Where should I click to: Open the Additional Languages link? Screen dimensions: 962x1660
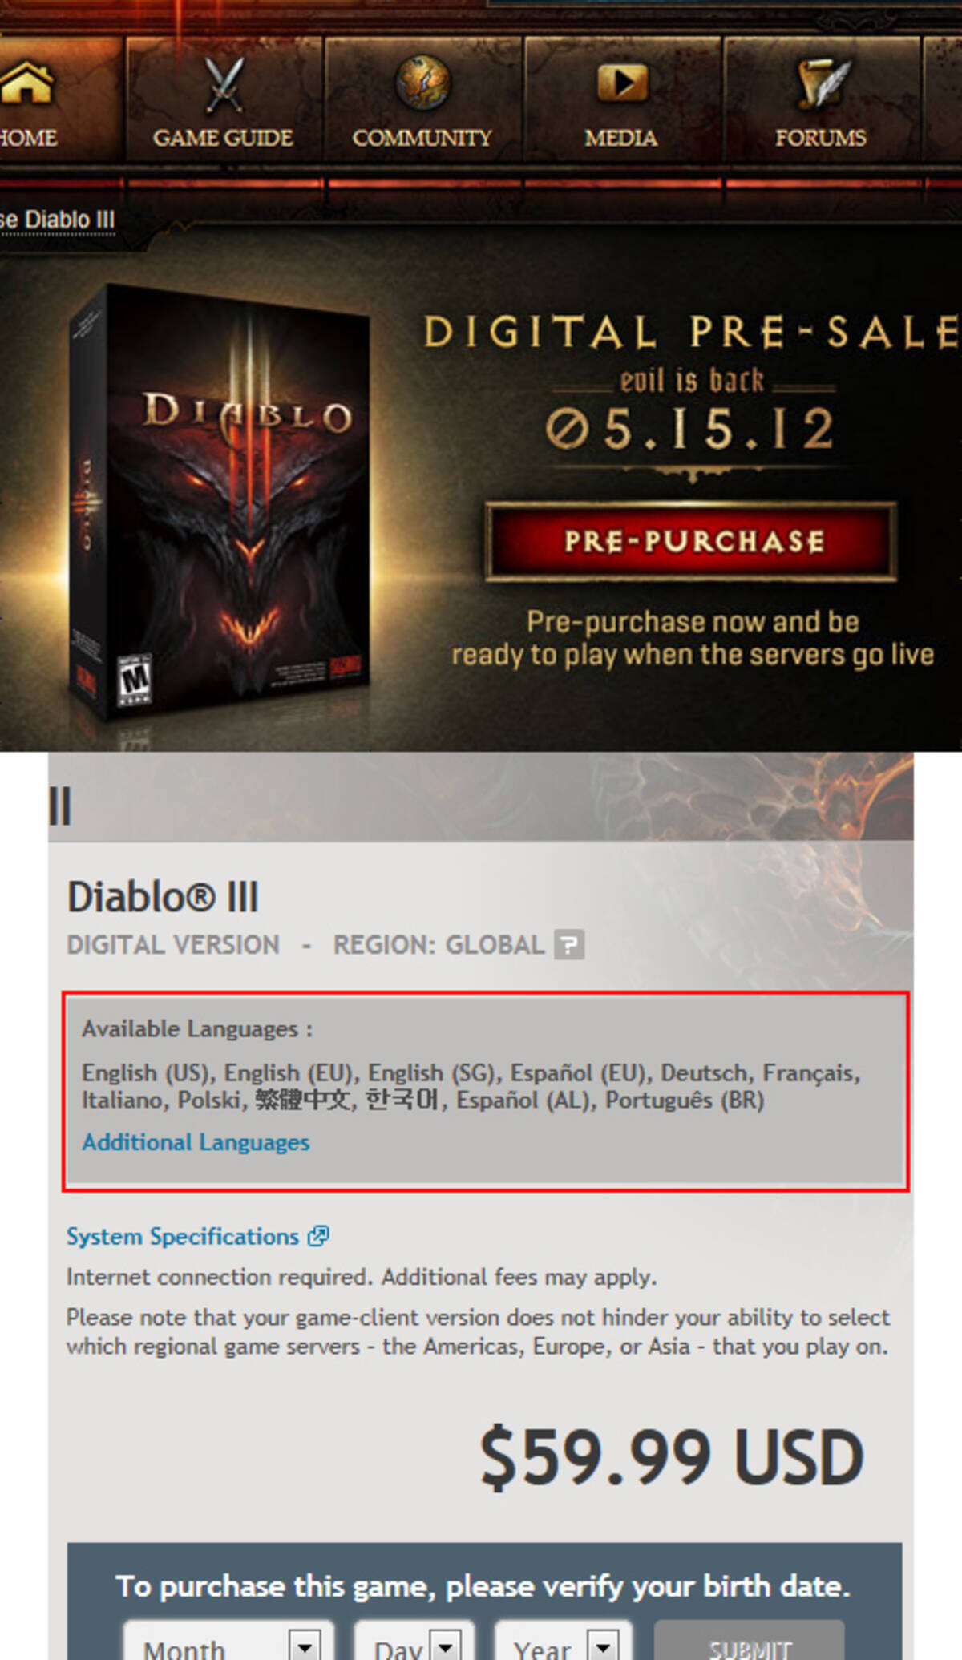coord(196,1142)
